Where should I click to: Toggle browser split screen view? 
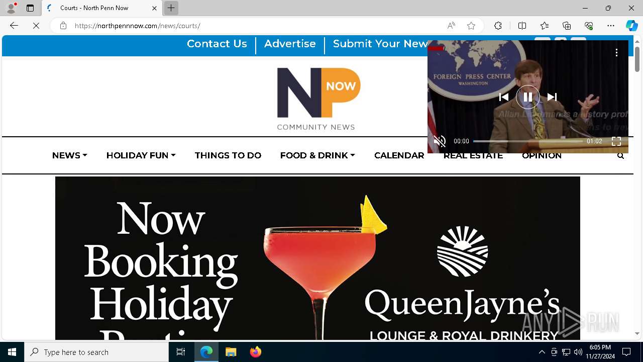(522, 26)
